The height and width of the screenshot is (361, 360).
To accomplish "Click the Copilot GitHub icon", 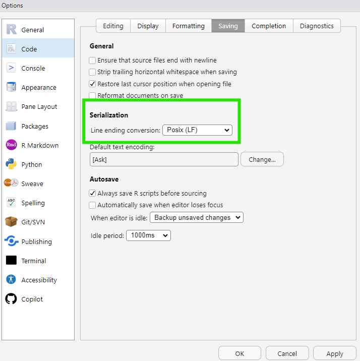I will click(x=11, y=299).
